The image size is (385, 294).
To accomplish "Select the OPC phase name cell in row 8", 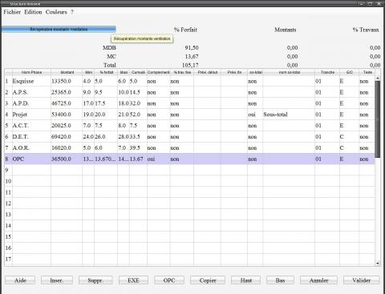I will tap(31, 159).
